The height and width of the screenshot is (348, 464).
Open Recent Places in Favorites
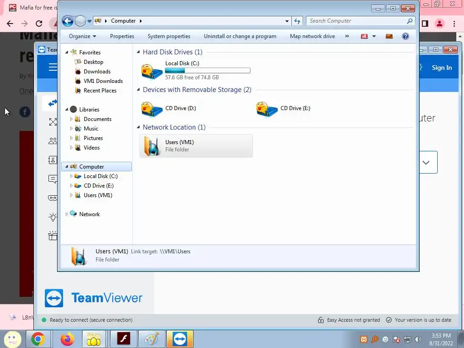coord(100,90)
